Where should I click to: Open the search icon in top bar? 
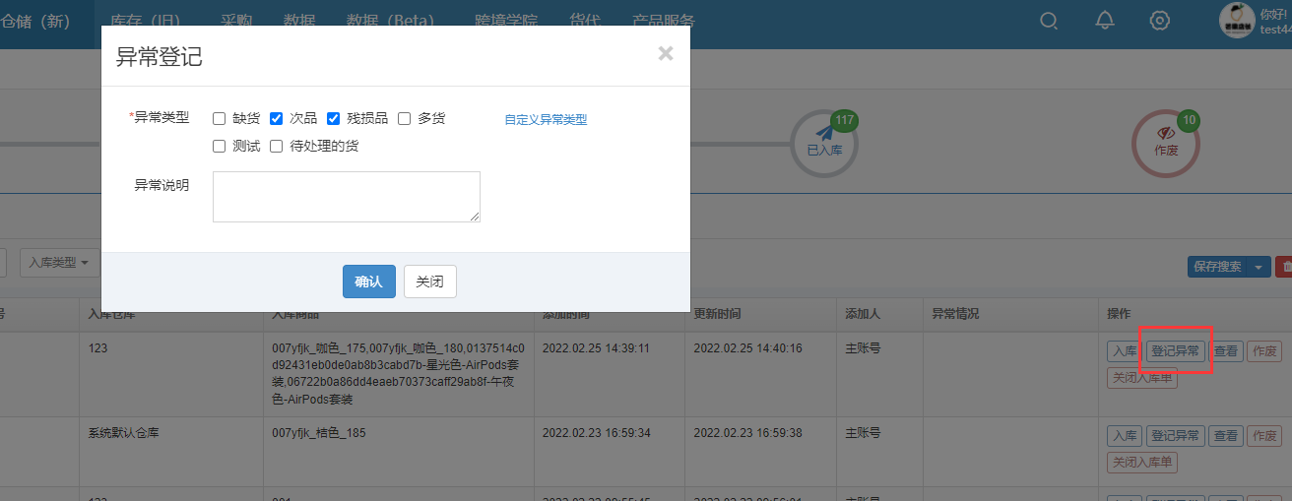tap(1049, 21)
